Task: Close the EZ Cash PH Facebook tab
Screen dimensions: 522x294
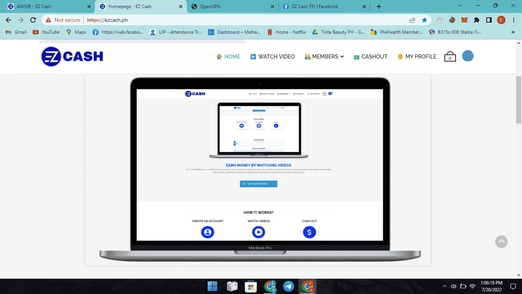Action: (x=364, y=7)
